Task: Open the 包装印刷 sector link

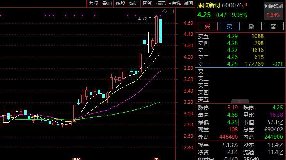Action: pos(273,6)
